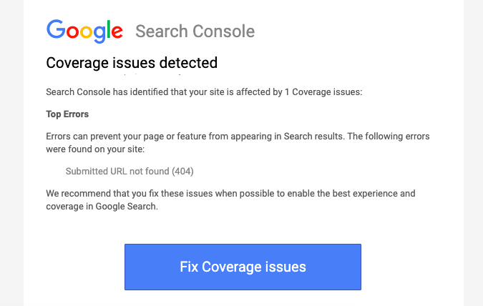Screen dimensions: 483x306
Task: Click the (404) code in error line
Action: pyautogui.click(x=182, y=172)
